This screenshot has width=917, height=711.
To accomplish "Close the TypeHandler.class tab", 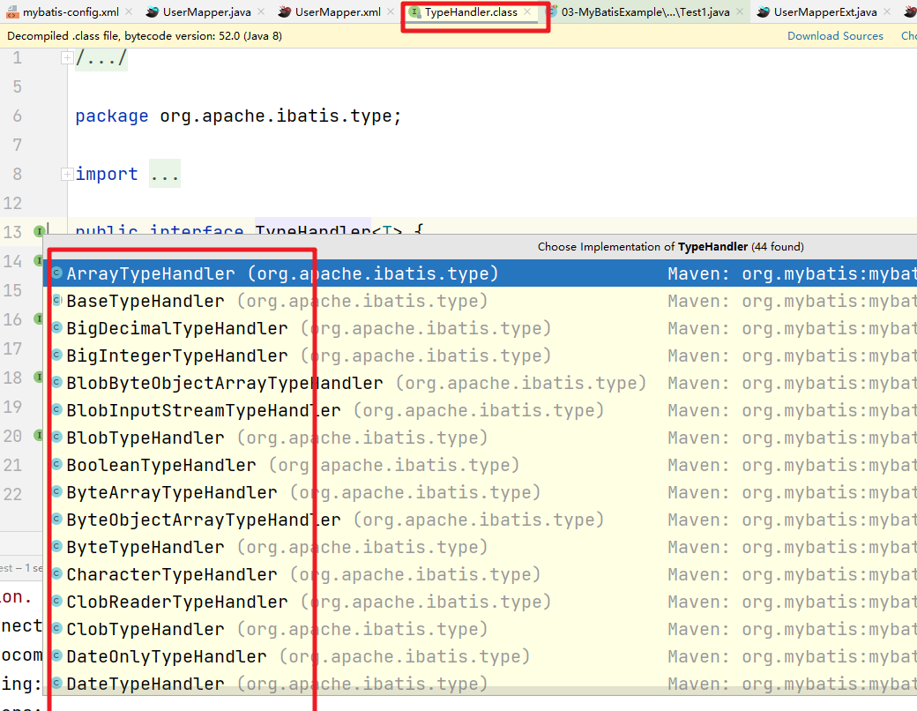I will pyautogui.click(x=527, y=11).
